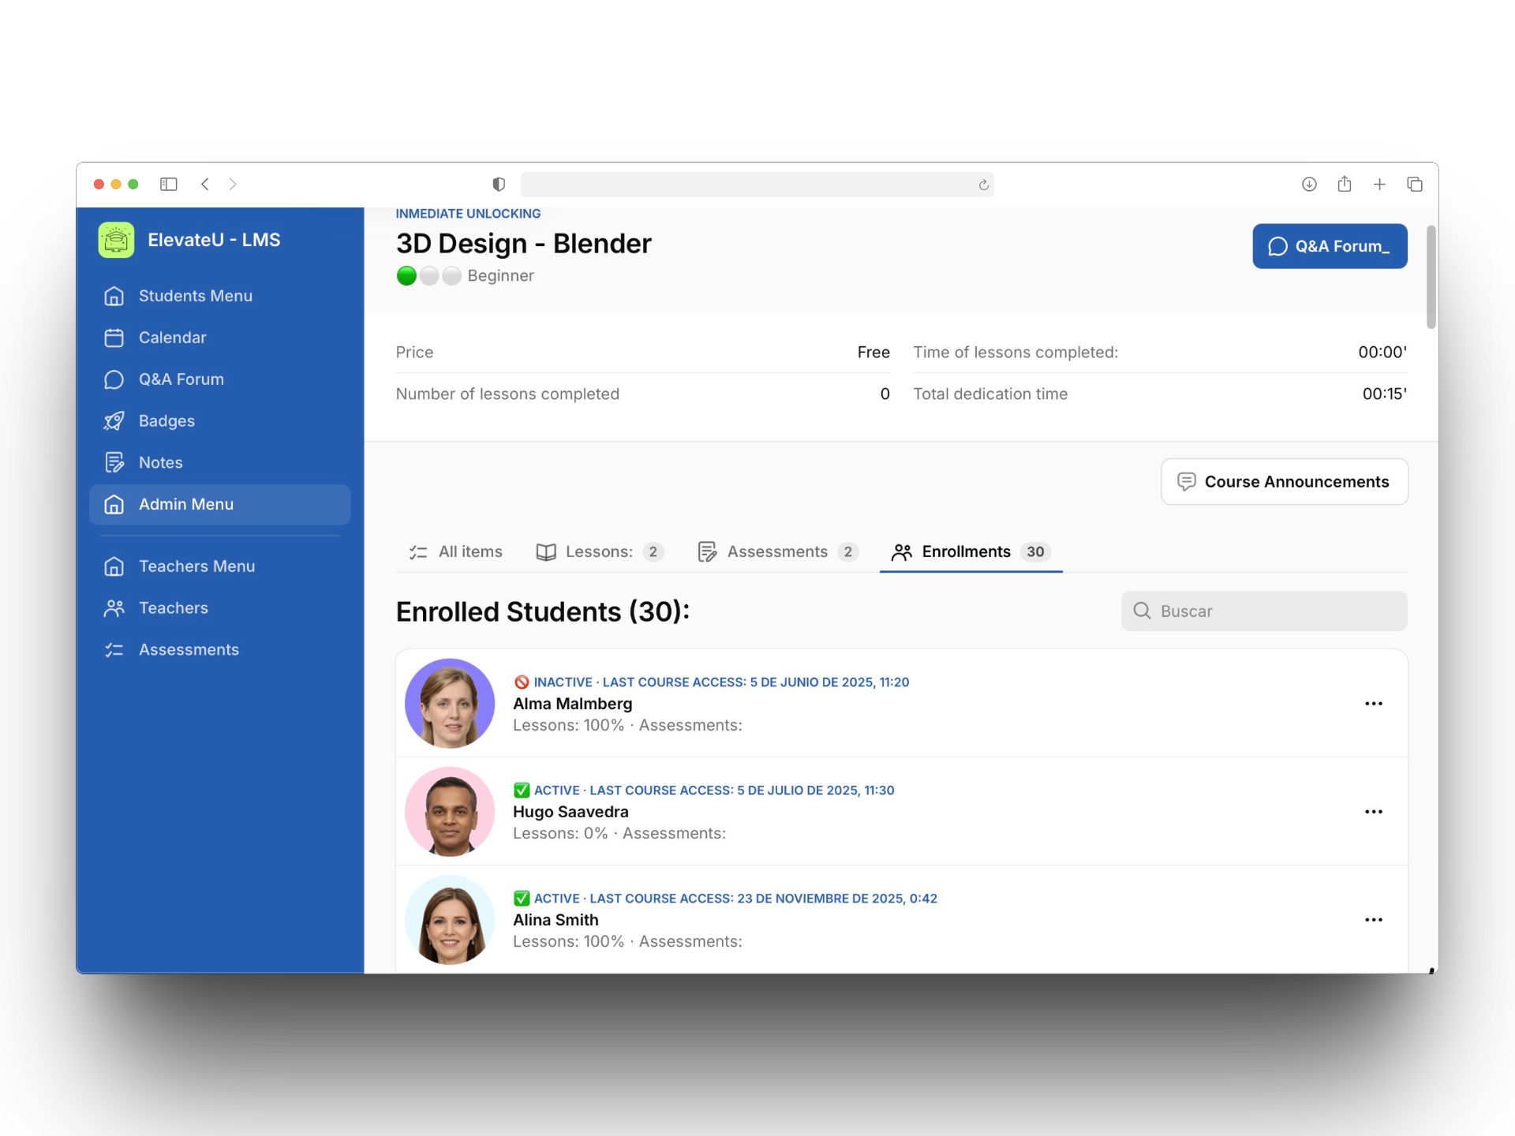Open the Teachers page in the sidebar

pyautogui.click(x=173, y=608)
